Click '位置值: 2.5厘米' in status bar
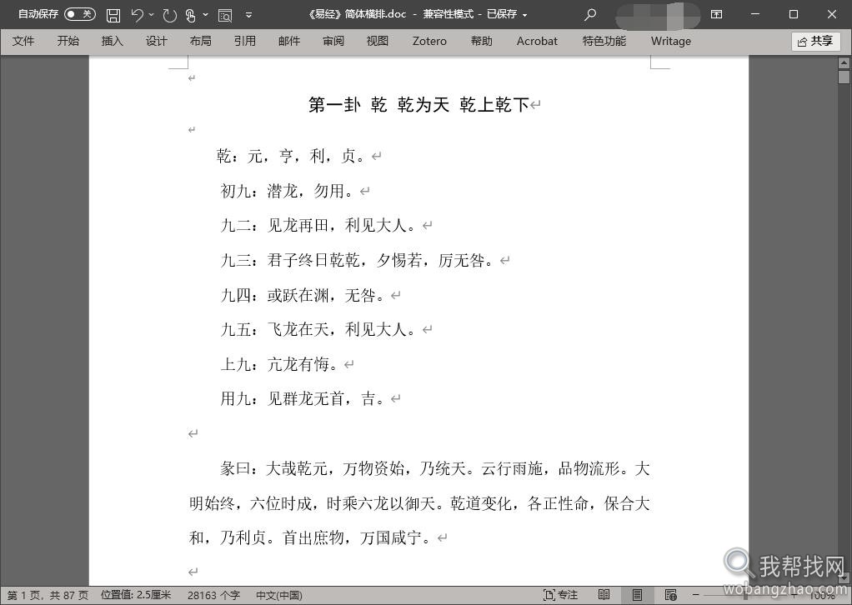 pyautogui.click(x=136, y=596)
